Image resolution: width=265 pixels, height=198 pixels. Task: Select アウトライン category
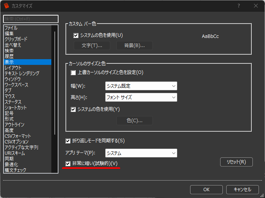coord(27,125)
